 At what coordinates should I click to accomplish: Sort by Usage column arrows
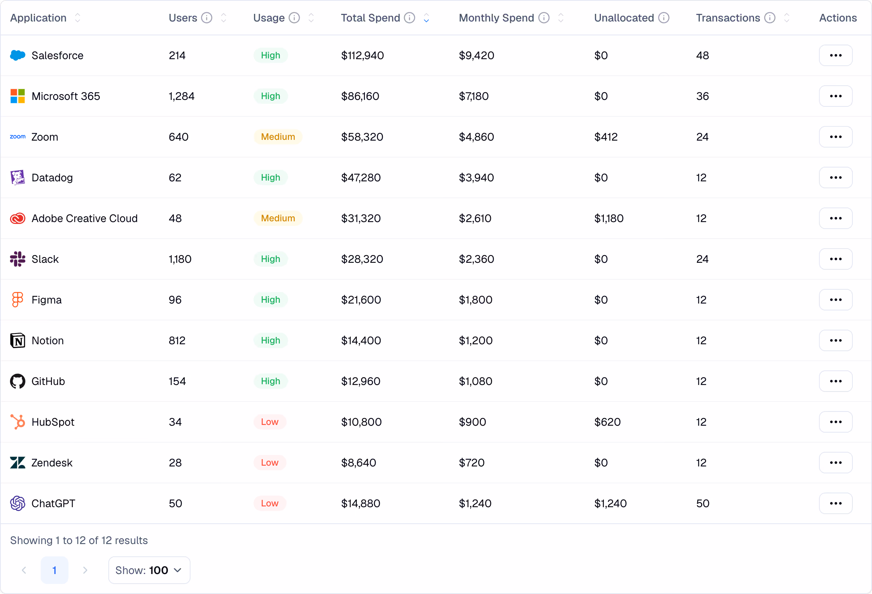coord(311,18)
